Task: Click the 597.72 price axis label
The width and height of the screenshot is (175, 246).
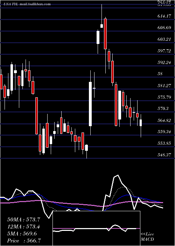Action: click(164, 51)
